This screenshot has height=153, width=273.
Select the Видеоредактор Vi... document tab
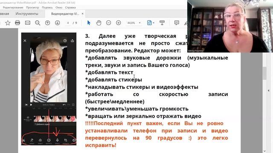(x=65, y=14)
